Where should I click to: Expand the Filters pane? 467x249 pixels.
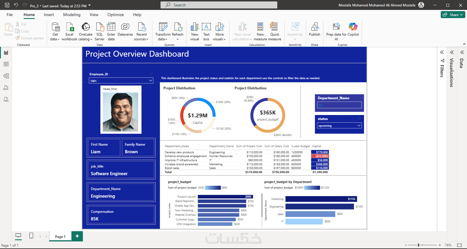442,52
